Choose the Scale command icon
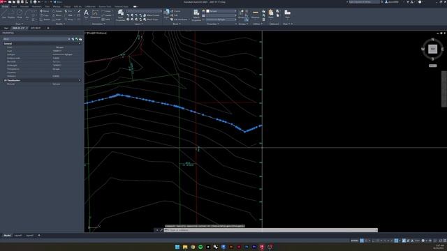 (x=54, y=20)
